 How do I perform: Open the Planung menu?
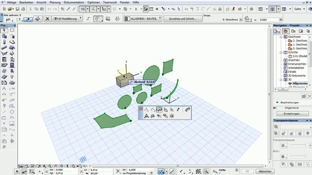(55, 2)
